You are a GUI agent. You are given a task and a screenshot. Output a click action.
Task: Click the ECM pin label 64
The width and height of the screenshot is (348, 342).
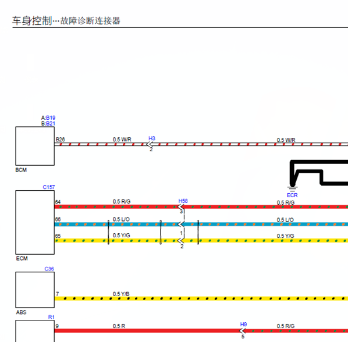pos(58,202)
